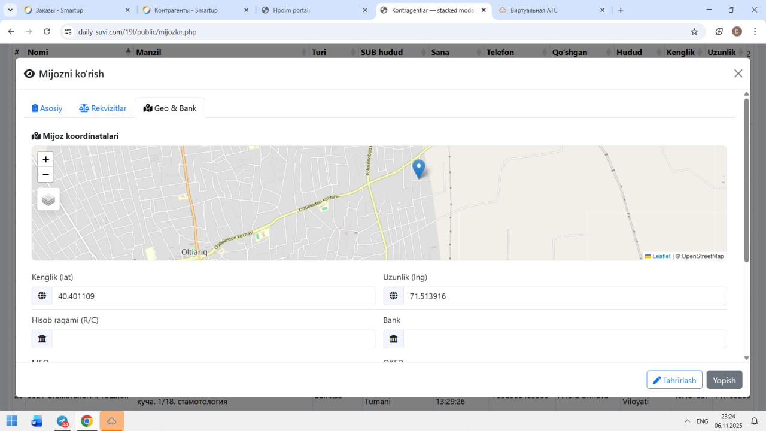766x431 pixels.
Task: Open Google Chrome from the taskbar
Action: coord(87,421)
